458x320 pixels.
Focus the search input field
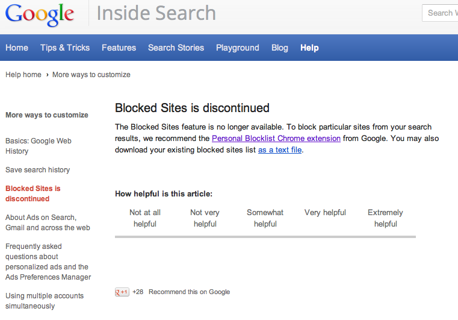440,13
